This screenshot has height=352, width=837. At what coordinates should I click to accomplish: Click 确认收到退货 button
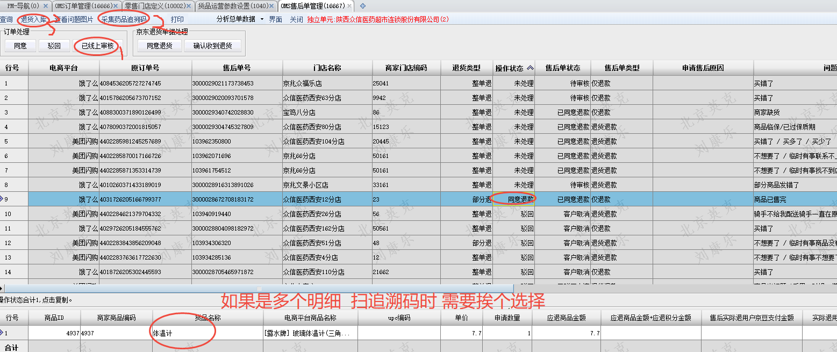click(x=213, y=46)
